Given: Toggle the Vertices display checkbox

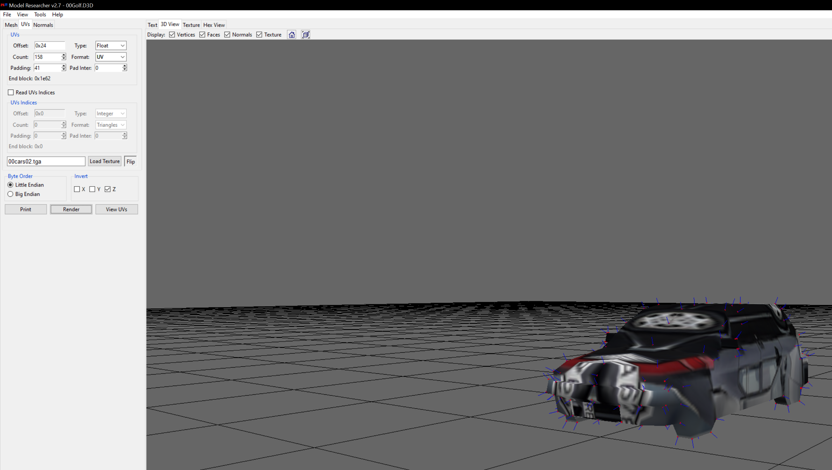Looking at the screenshot, I should click(172, 34).
